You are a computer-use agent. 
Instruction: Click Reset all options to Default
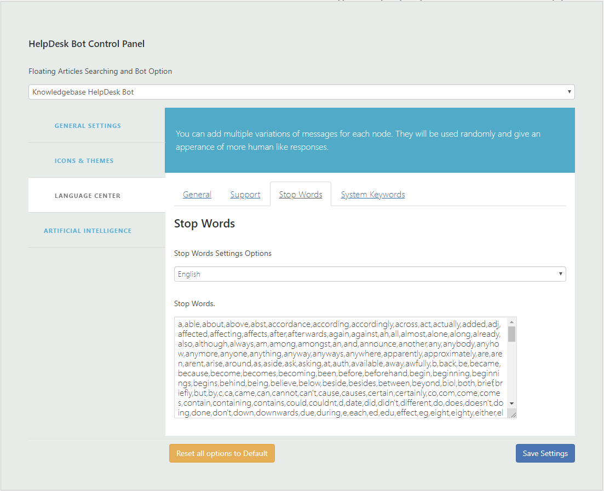(x=222, y=453)
